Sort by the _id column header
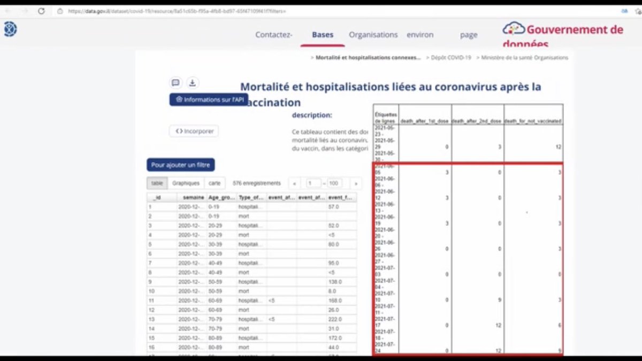The height and width of the screenshot is (361, 642). pos(162,198)
